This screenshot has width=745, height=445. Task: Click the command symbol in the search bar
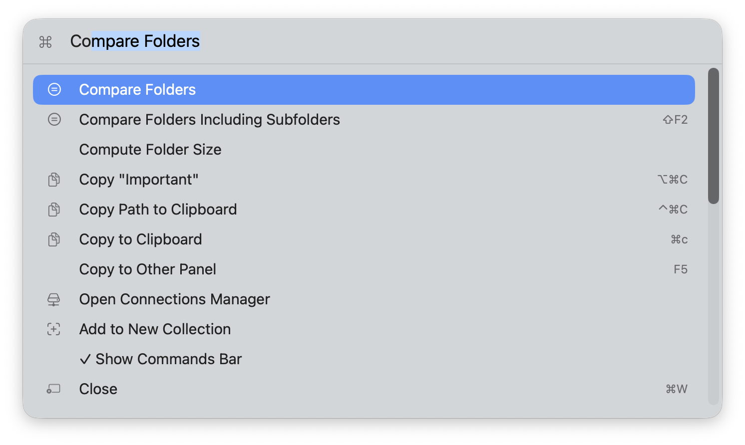point(45,42)
